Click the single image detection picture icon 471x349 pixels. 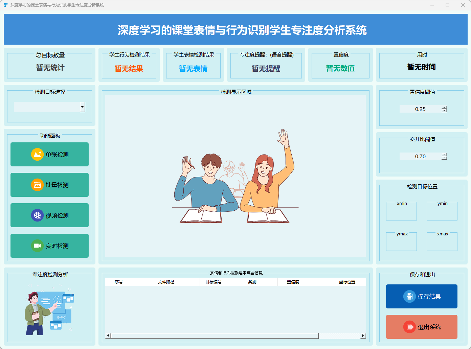coord(37,155)
